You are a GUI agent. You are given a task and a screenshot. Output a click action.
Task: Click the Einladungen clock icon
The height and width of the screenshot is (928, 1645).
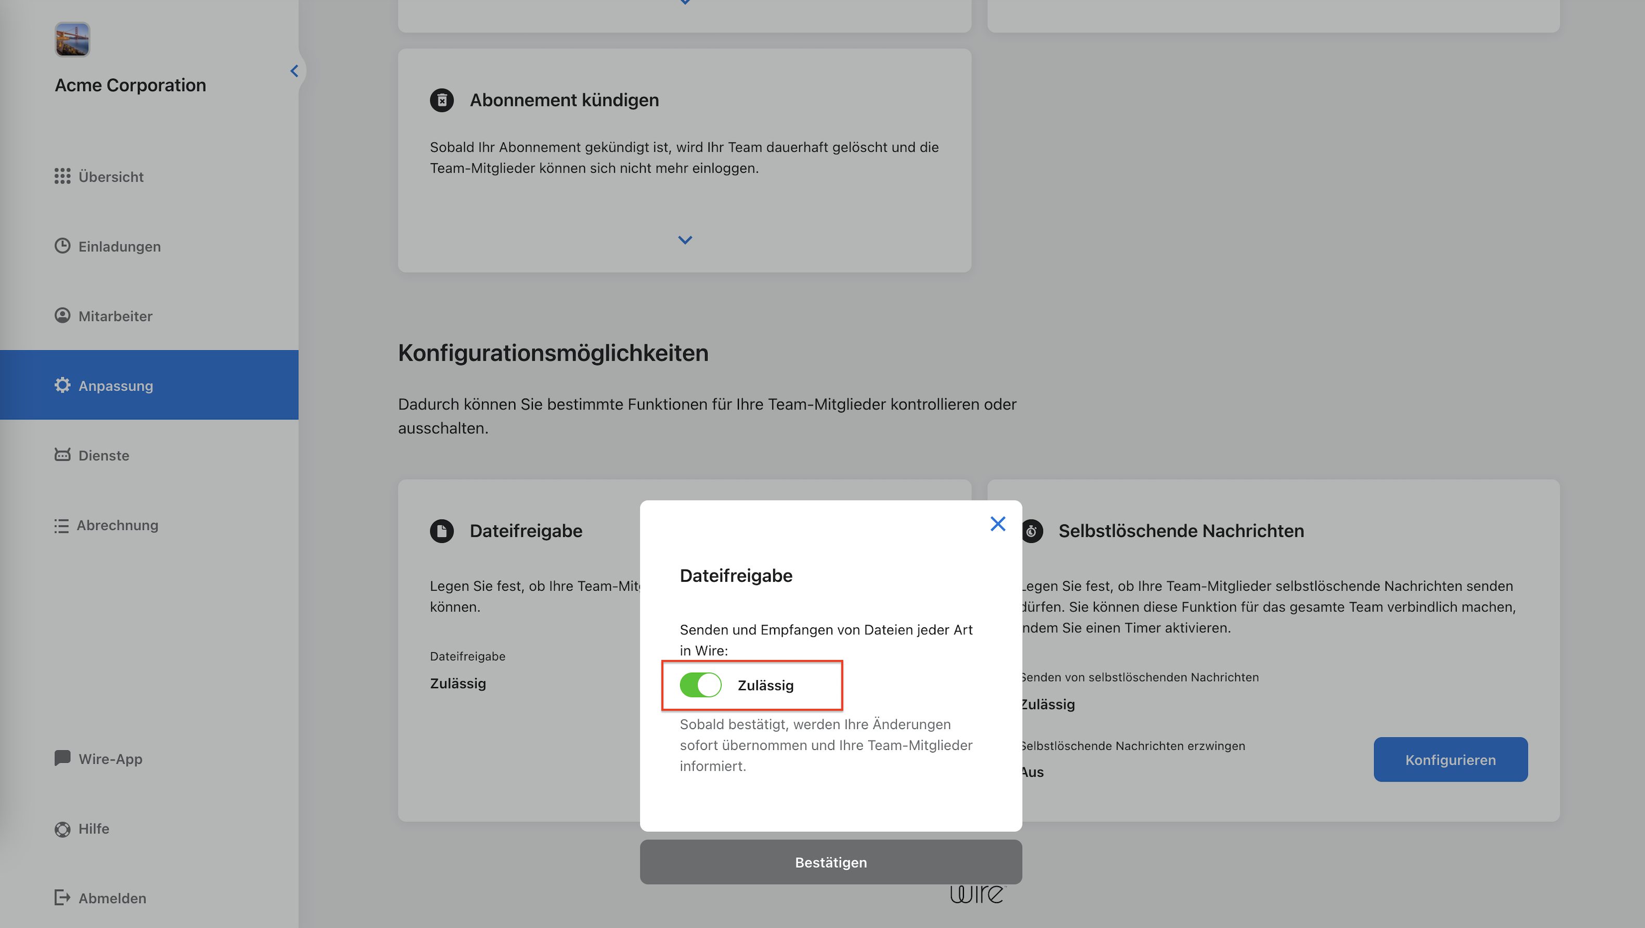click(62, 246)
